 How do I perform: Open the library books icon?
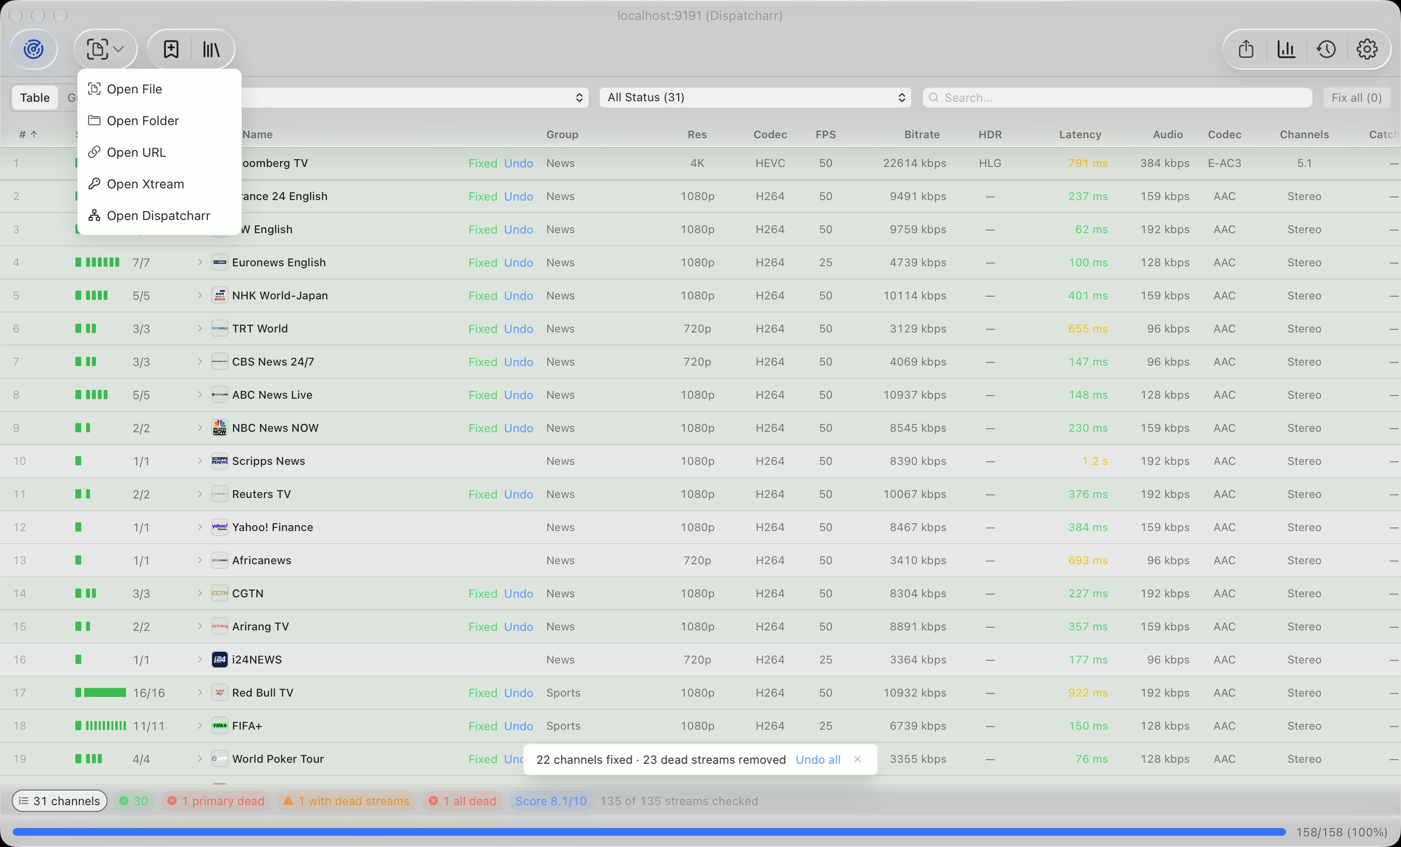pyautogui.click(x=212, y=49)
